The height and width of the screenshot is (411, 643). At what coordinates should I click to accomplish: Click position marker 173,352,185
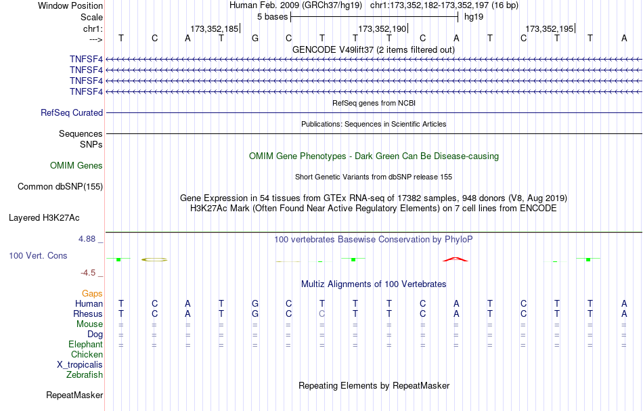(215, 28)
